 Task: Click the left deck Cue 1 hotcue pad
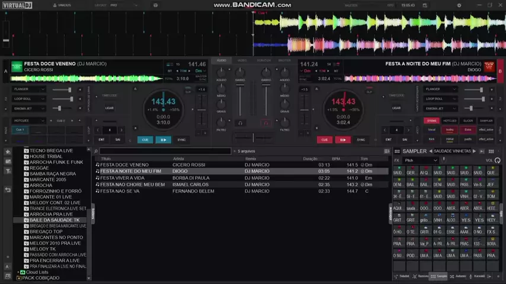20,130
